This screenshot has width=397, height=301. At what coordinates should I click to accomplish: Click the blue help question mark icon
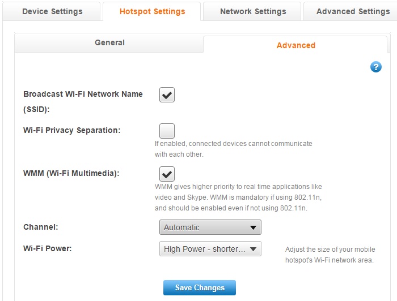(x=375, y=67)
